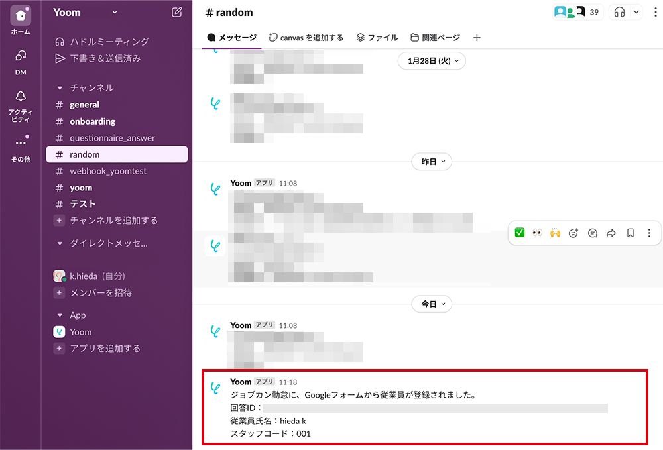Click the compose new message icon
663x450 pixels.
point(177,12)
